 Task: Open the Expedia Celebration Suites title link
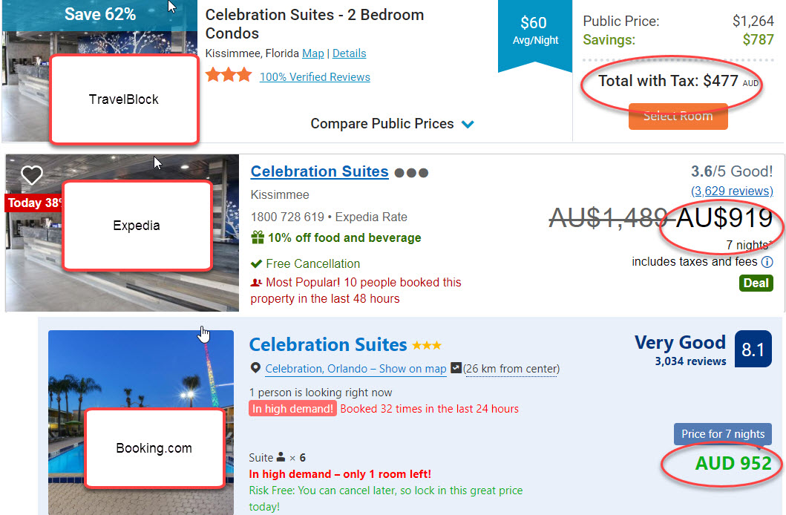pos(319,172)
